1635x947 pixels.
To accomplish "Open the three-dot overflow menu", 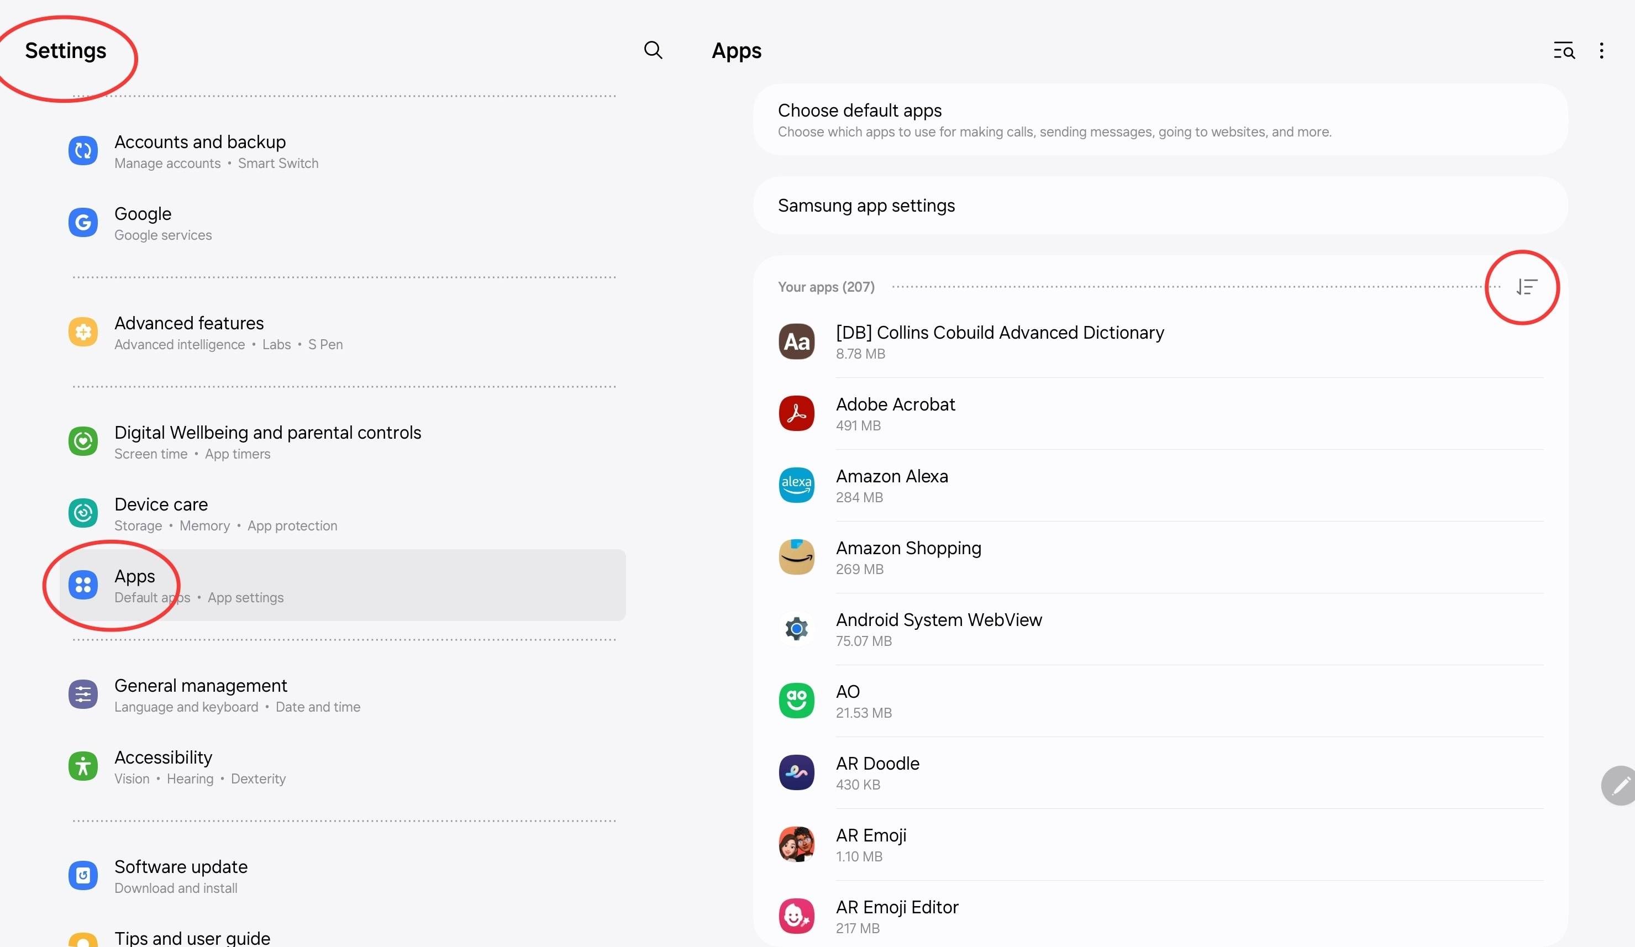I will [x=1601, y=50].
